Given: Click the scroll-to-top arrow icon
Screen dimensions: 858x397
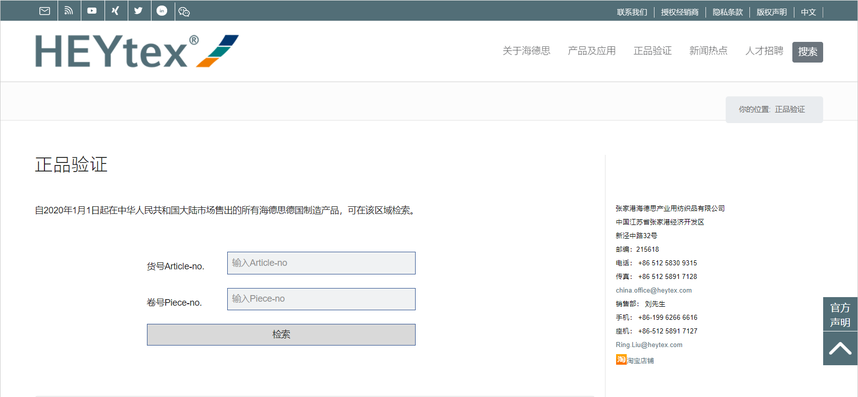Looking at the screenshot, I should (840, 349).
